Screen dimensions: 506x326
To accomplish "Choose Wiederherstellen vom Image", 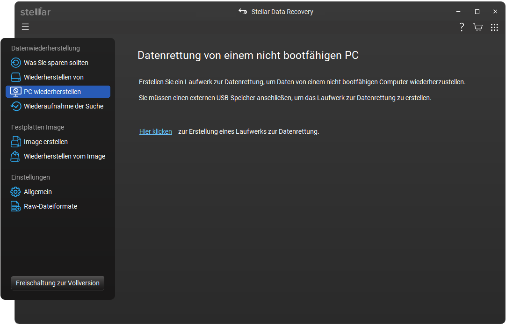I will click(64, 156).
